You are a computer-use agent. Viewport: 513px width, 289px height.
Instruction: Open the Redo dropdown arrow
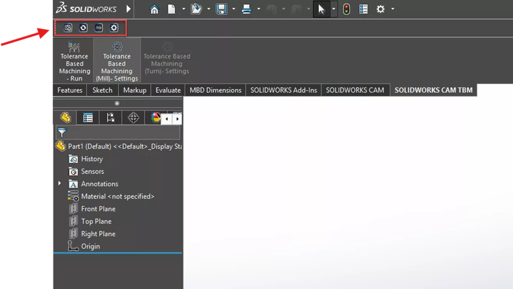point(308,9)
